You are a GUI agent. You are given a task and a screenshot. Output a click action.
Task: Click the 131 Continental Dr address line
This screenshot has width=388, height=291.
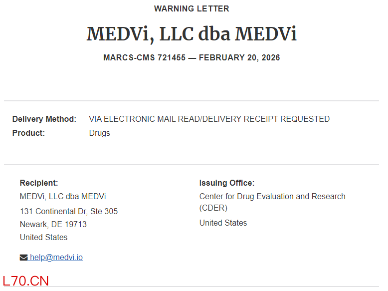[69, 211]
